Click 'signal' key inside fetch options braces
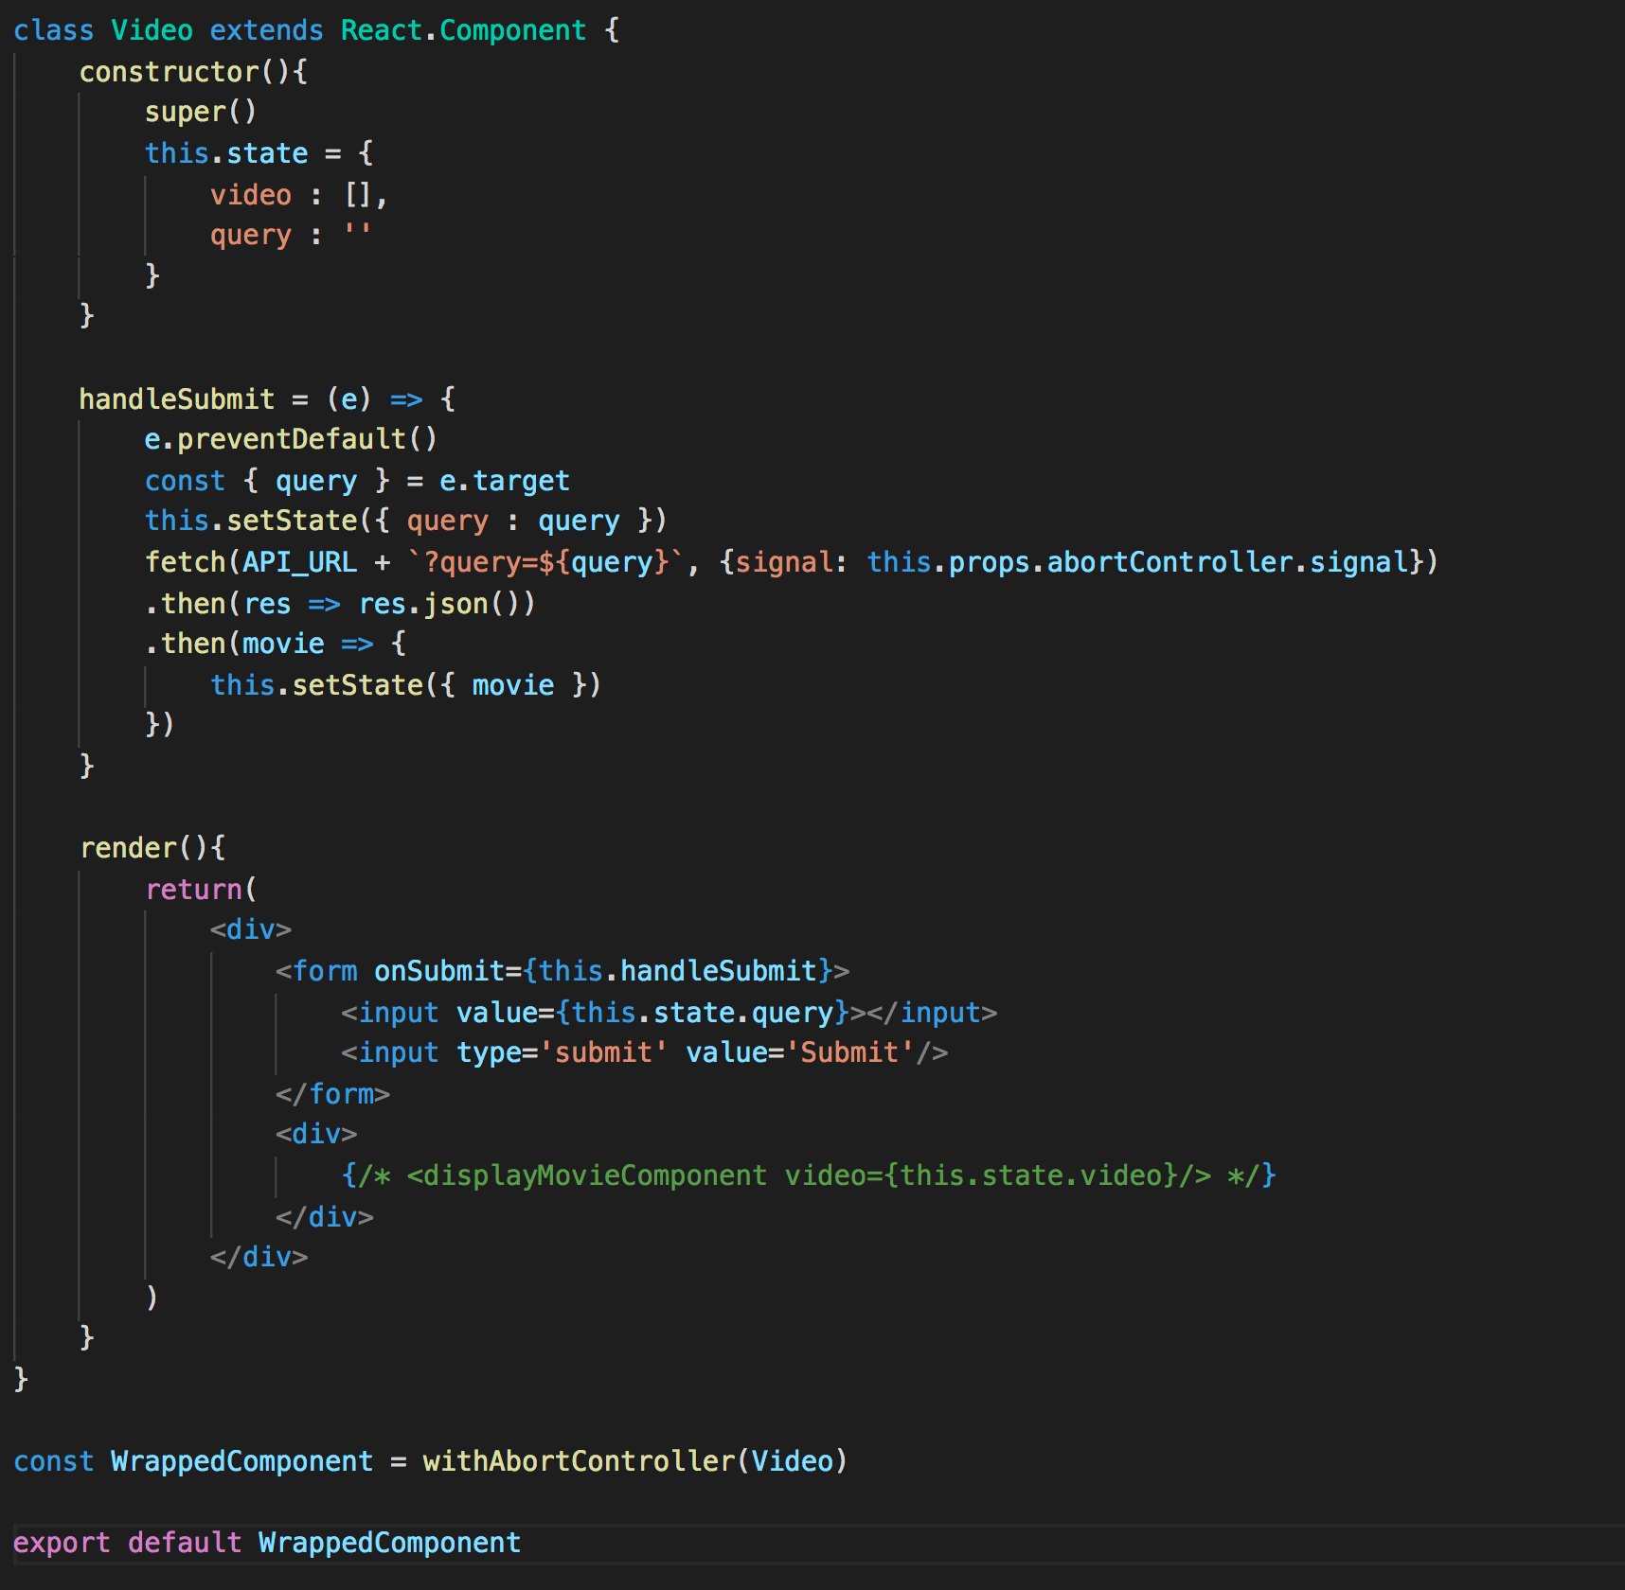The width and height of the screenshot is (1625, 1590). tap(784, 562)
